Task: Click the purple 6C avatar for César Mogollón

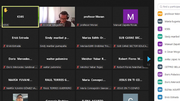Action: 160,52
